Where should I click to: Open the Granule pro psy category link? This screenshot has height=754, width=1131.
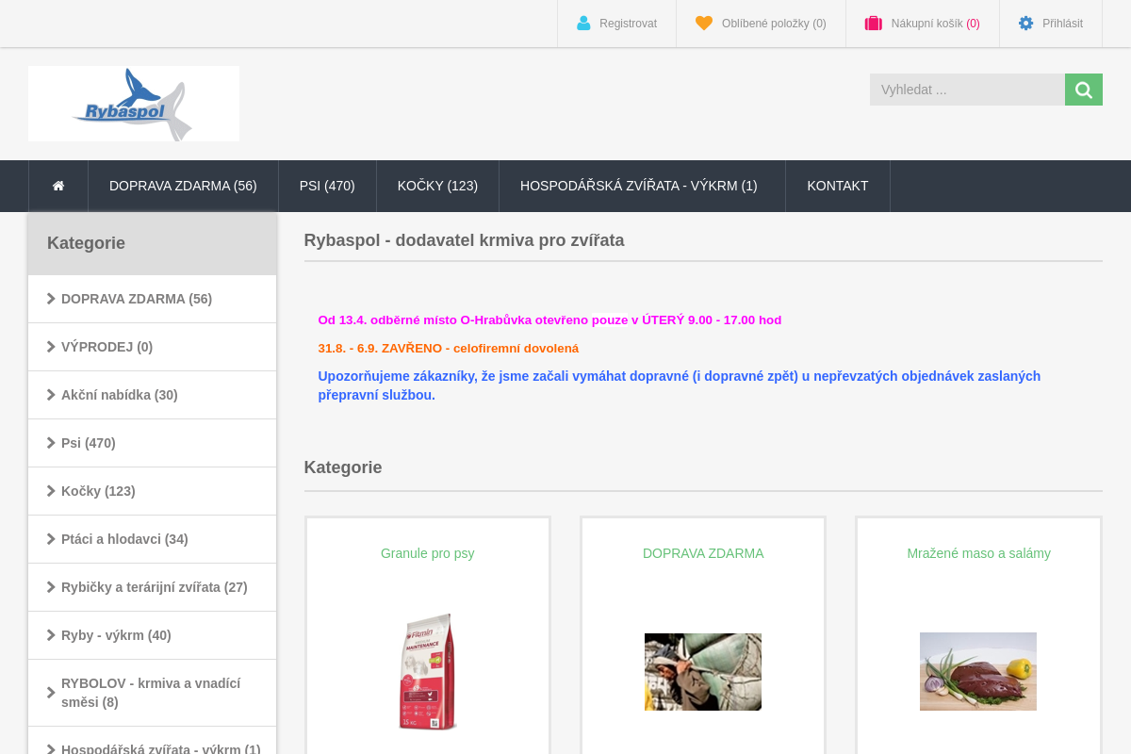(428, 553)
